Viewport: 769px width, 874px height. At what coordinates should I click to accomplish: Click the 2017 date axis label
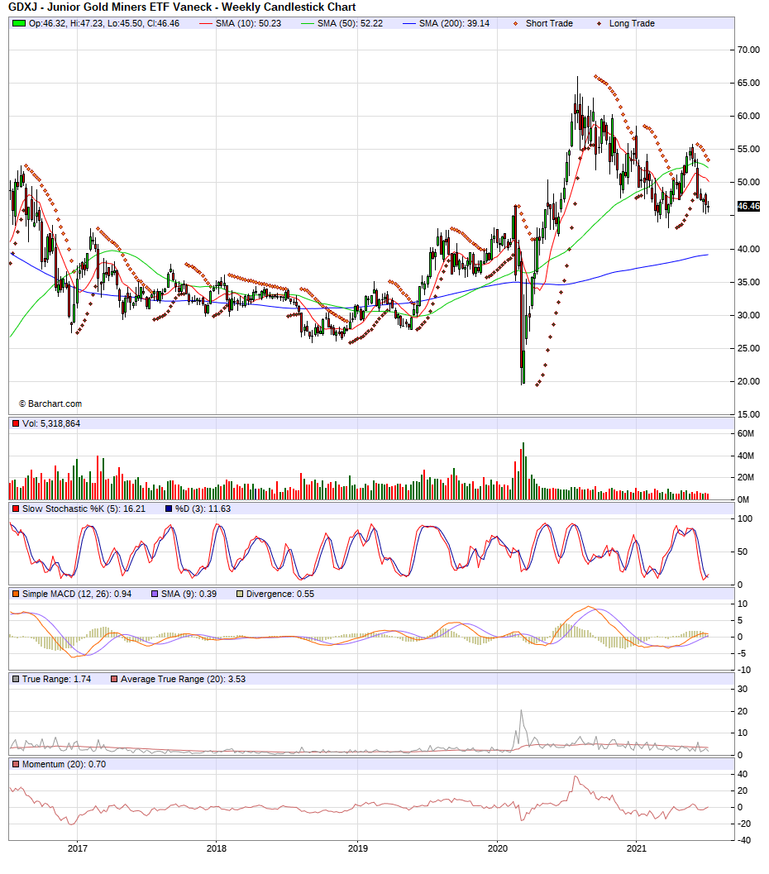(78, 849)
